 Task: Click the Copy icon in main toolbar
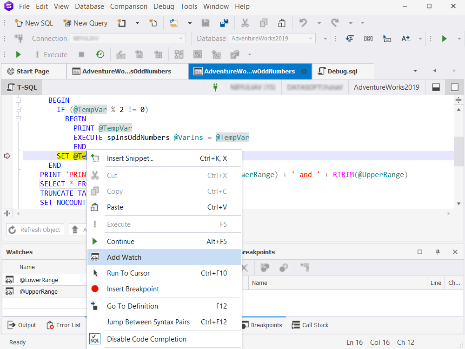(264, 23)
